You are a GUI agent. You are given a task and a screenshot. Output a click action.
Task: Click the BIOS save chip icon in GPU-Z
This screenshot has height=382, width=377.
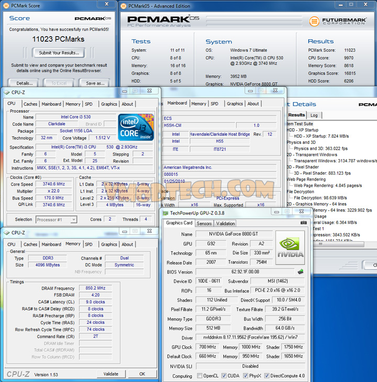(301, 272)
